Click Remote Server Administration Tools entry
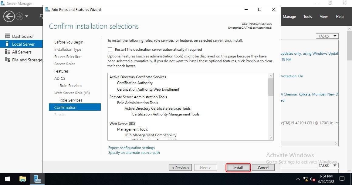Screen dimensions: 352x185 point(138,97)
